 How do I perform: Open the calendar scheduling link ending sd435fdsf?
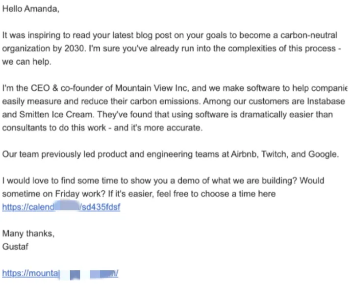click(61, 207)
